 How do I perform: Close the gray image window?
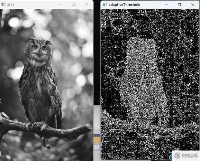coord(87,5)
